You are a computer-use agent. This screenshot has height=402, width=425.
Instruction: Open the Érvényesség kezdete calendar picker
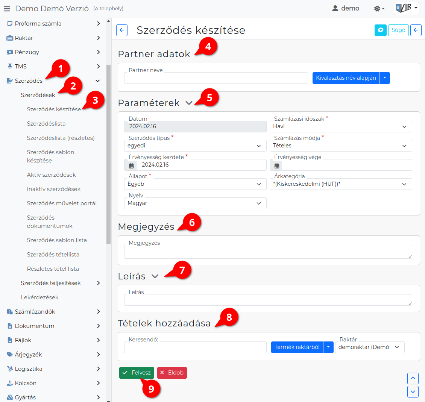point(131,165)
